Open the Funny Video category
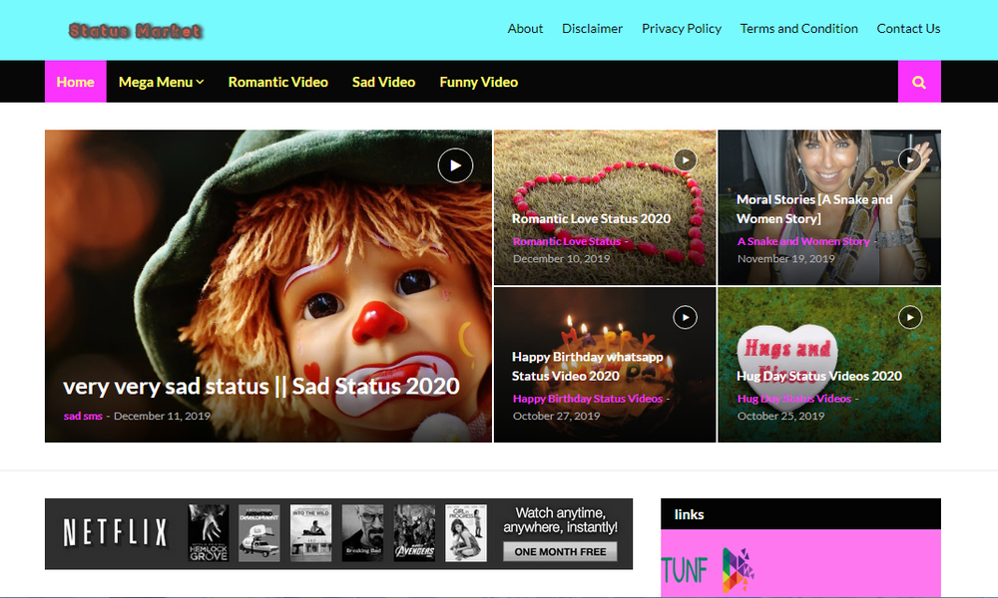The image size is (998, 598). click(478, 82)
